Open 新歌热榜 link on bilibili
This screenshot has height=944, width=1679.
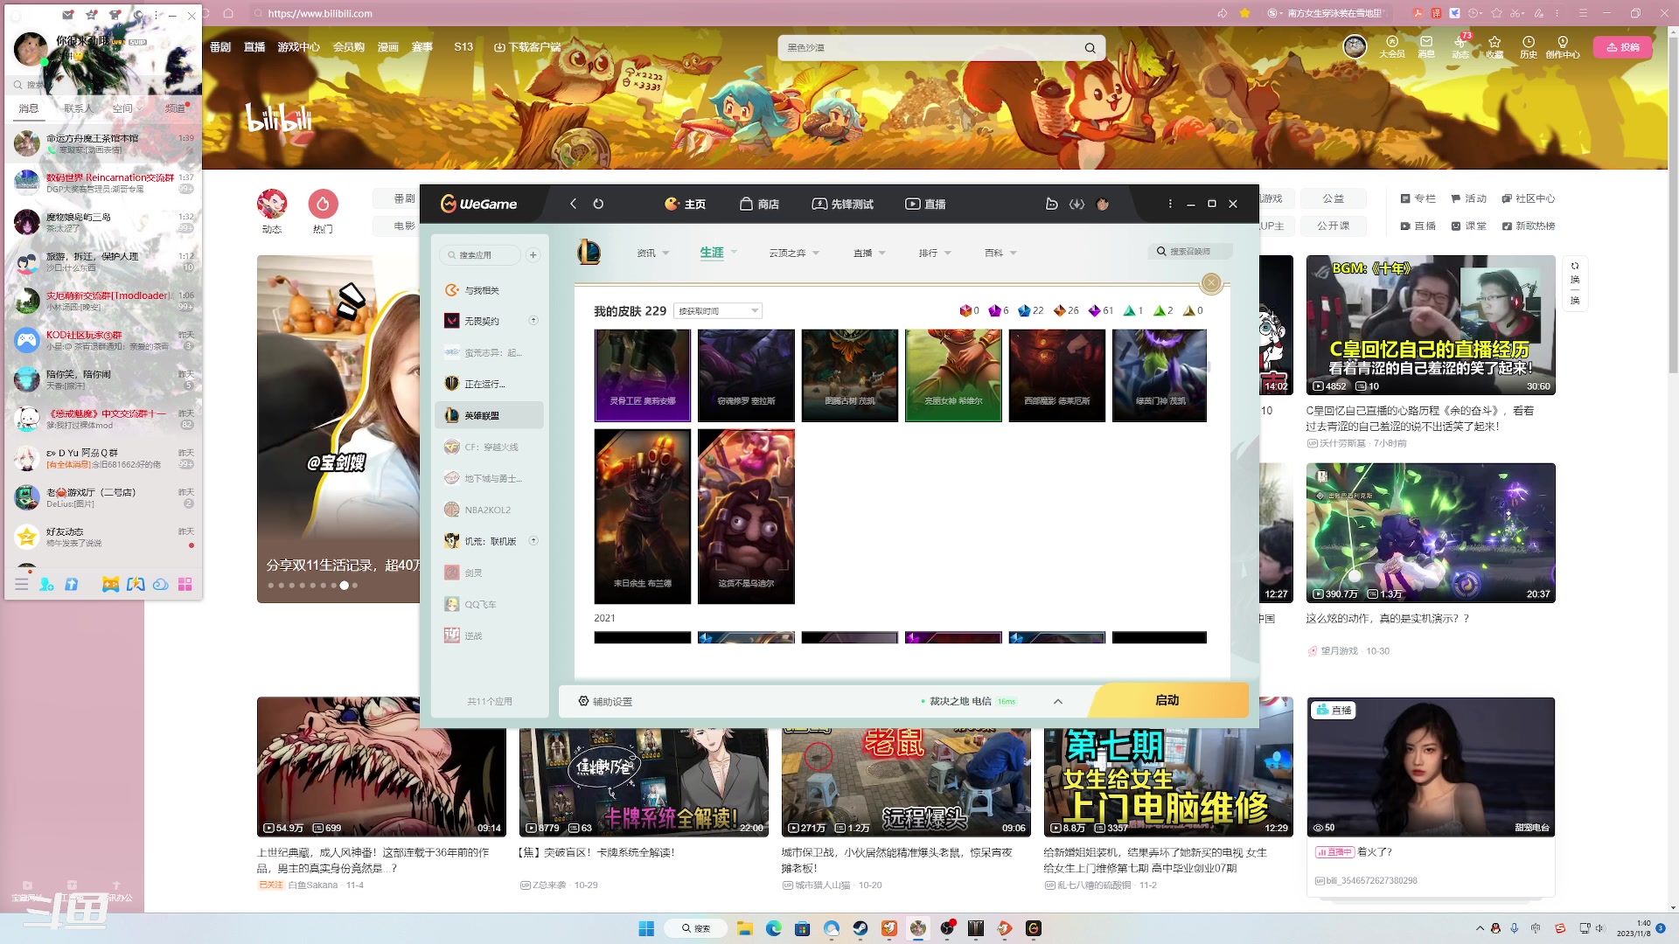point(1529,226)
